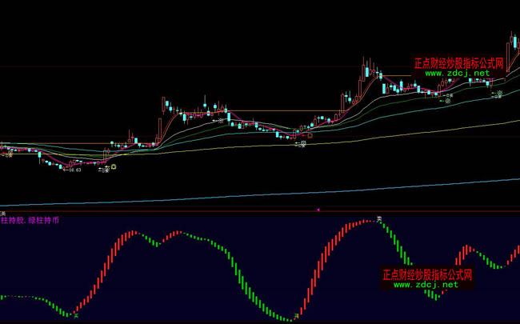
Task: Select the purple 绿柱持币 indicator label
Action: click(44, 219)
